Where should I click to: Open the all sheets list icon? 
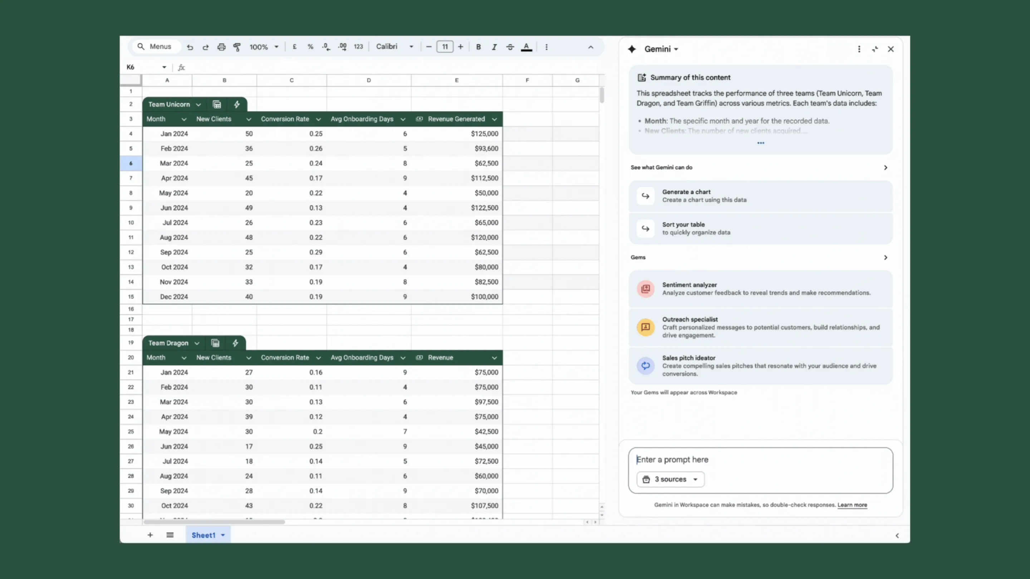[170, 535]
